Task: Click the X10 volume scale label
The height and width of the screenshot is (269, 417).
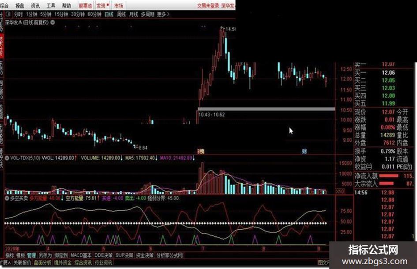Action: click(x=340, y=192)
